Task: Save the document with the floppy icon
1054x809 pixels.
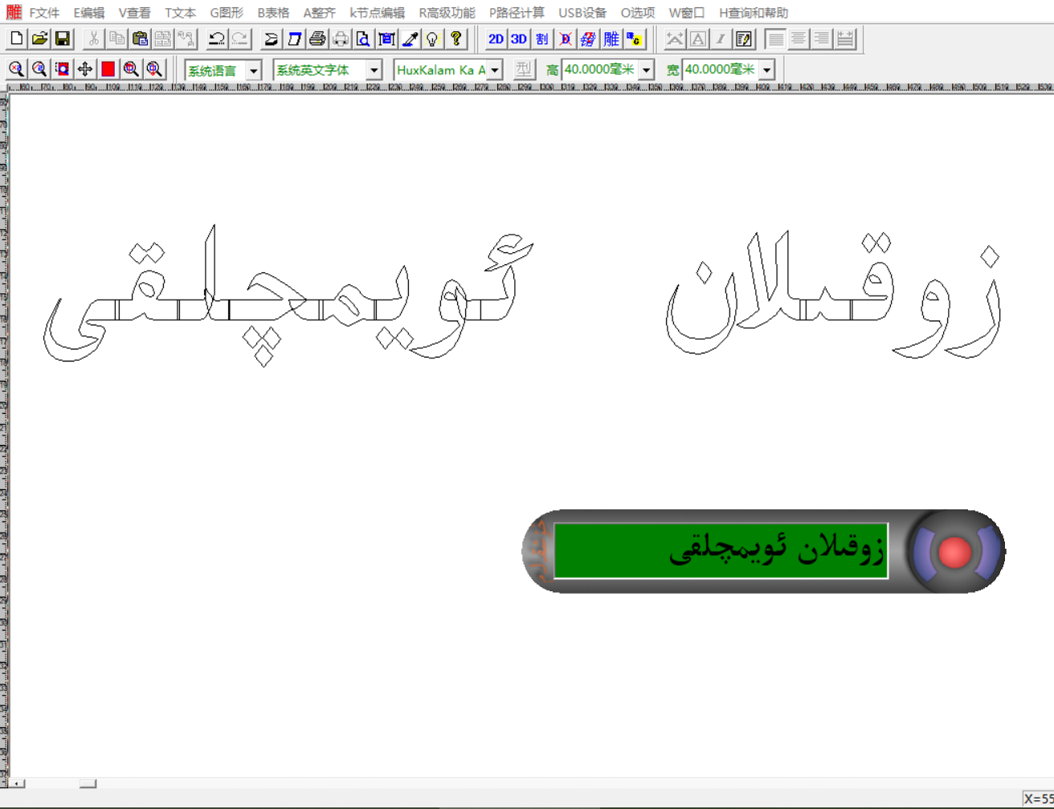Action: 63,39
